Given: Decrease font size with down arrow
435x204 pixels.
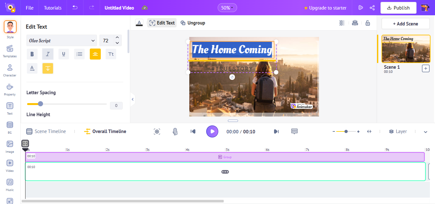Looking at the screenshot, I should pyautogui.click(x=117, y=43).
